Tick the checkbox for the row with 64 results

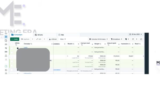click(x=12, y=57)
